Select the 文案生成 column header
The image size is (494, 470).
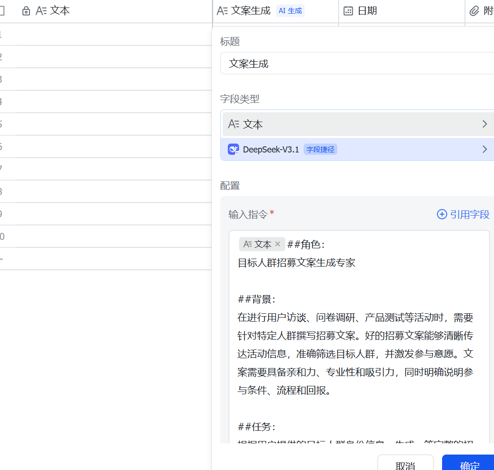[251, 11]
